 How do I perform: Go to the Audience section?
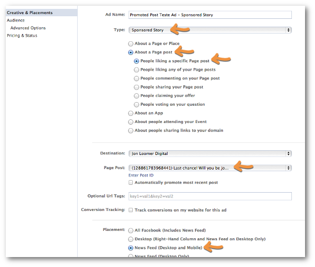coord(16,20)
